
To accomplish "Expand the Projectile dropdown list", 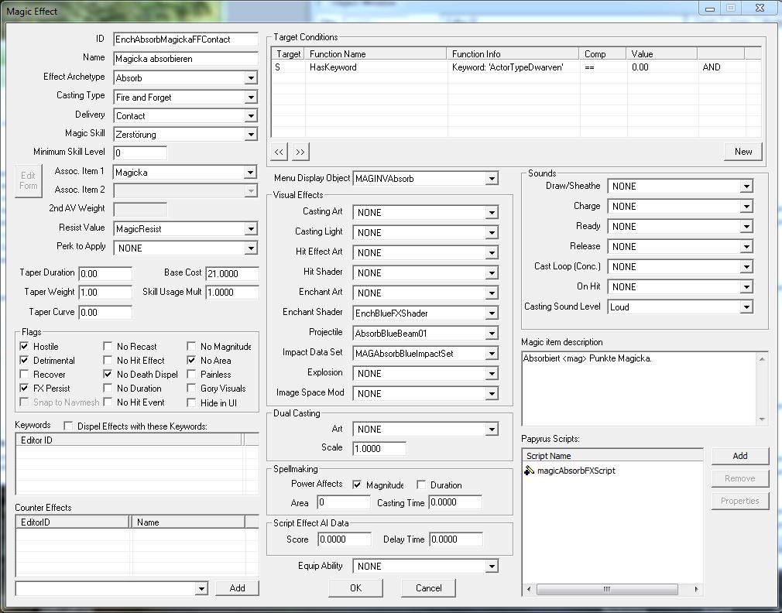I will [492, 334].
